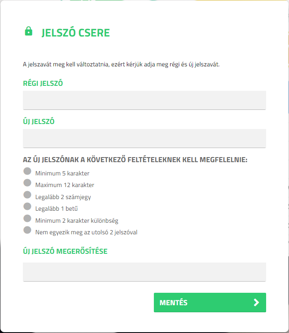The image size is (289, 333).
Task: Click the arrow chevron on the Mentés button
Action: (x=256, y=302)
